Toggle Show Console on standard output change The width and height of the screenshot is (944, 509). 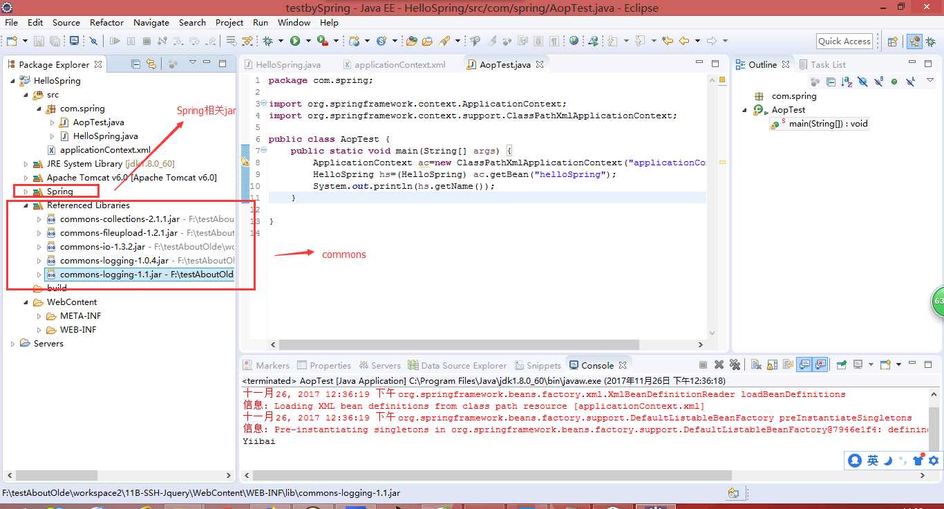click(x=804, y=364)
